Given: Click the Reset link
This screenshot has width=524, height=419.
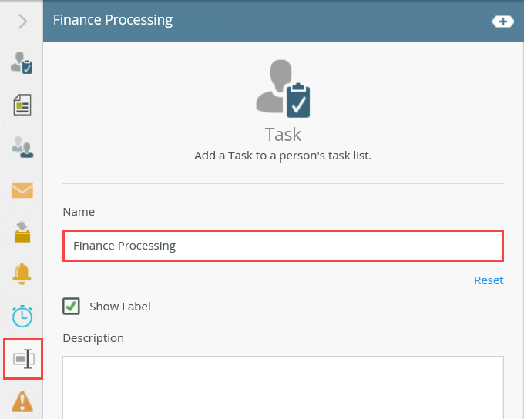Looking at the screenshot, I should (x=489, y=280).
